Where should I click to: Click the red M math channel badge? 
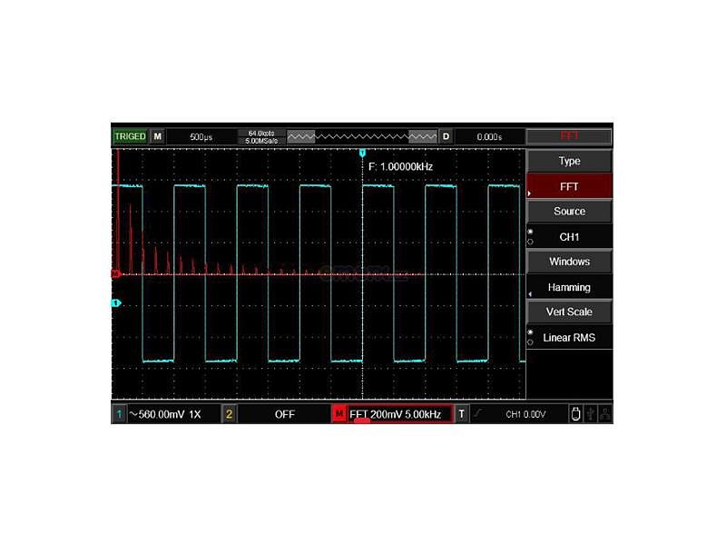pyautogui.click(x=339, y=414)
